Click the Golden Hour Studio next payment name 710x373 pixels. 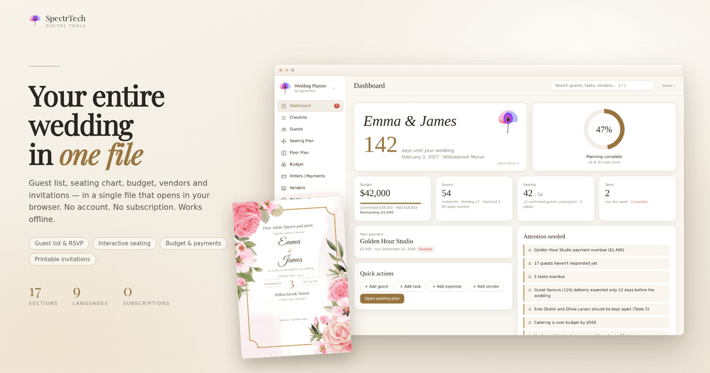(386, 242)
